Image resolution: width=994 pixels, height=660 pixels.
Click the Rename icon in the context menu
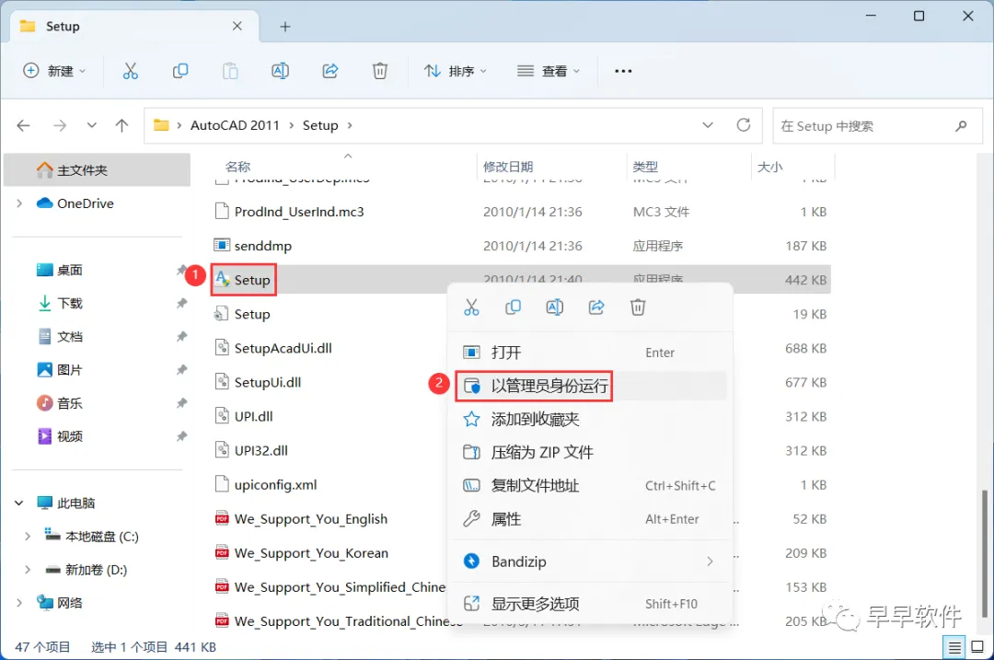click(x=555, y=307)
